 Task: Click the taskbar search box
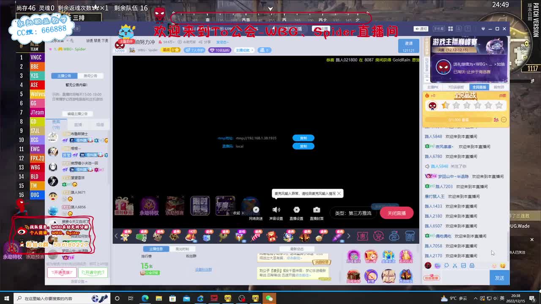62,298
